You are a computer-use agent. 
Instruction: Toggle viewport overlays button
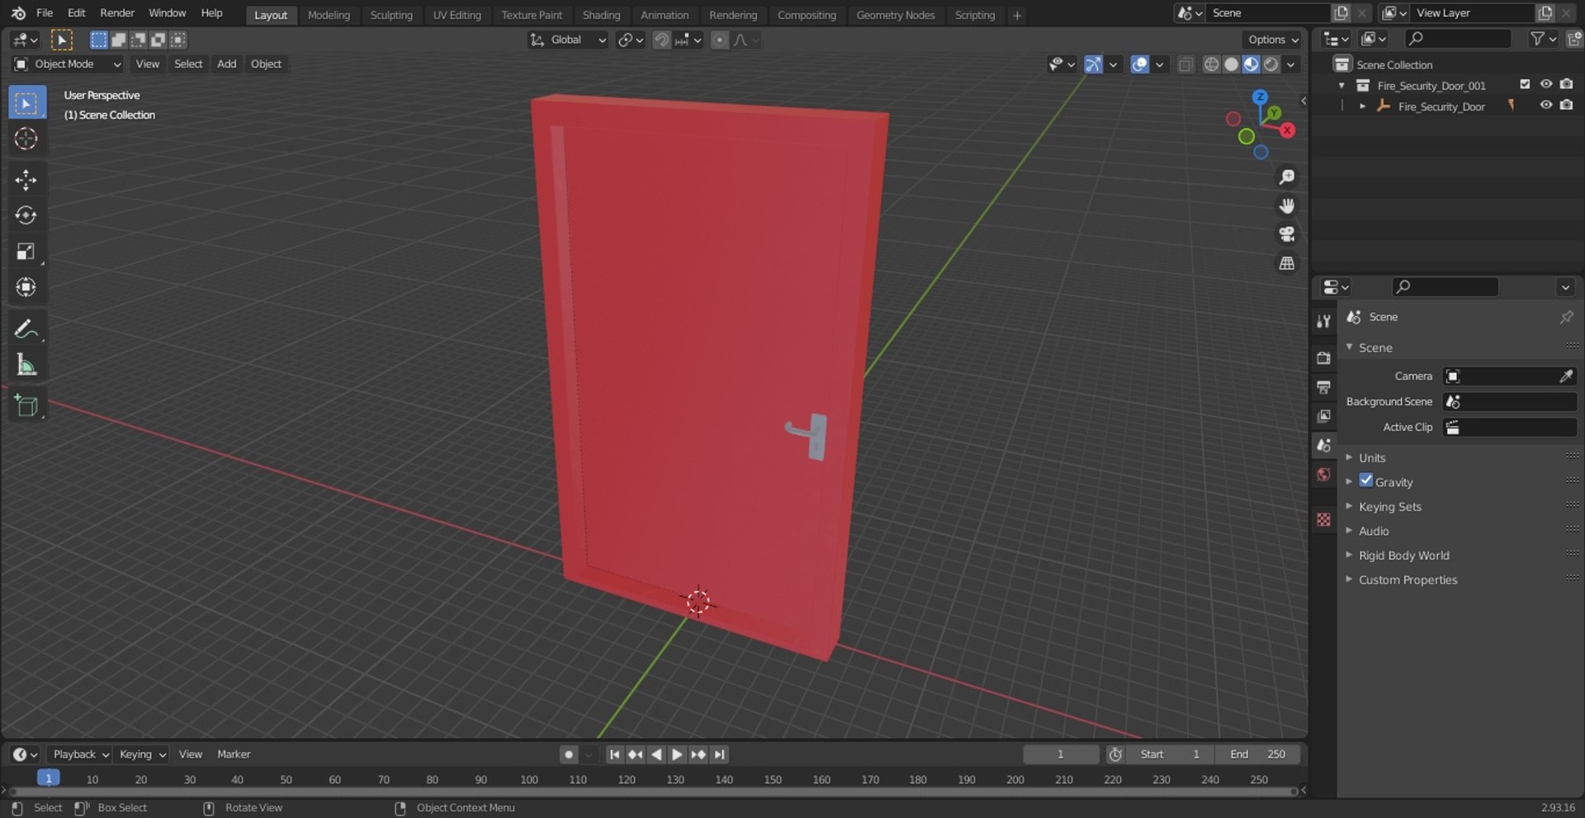click(x=1139, y=64)
